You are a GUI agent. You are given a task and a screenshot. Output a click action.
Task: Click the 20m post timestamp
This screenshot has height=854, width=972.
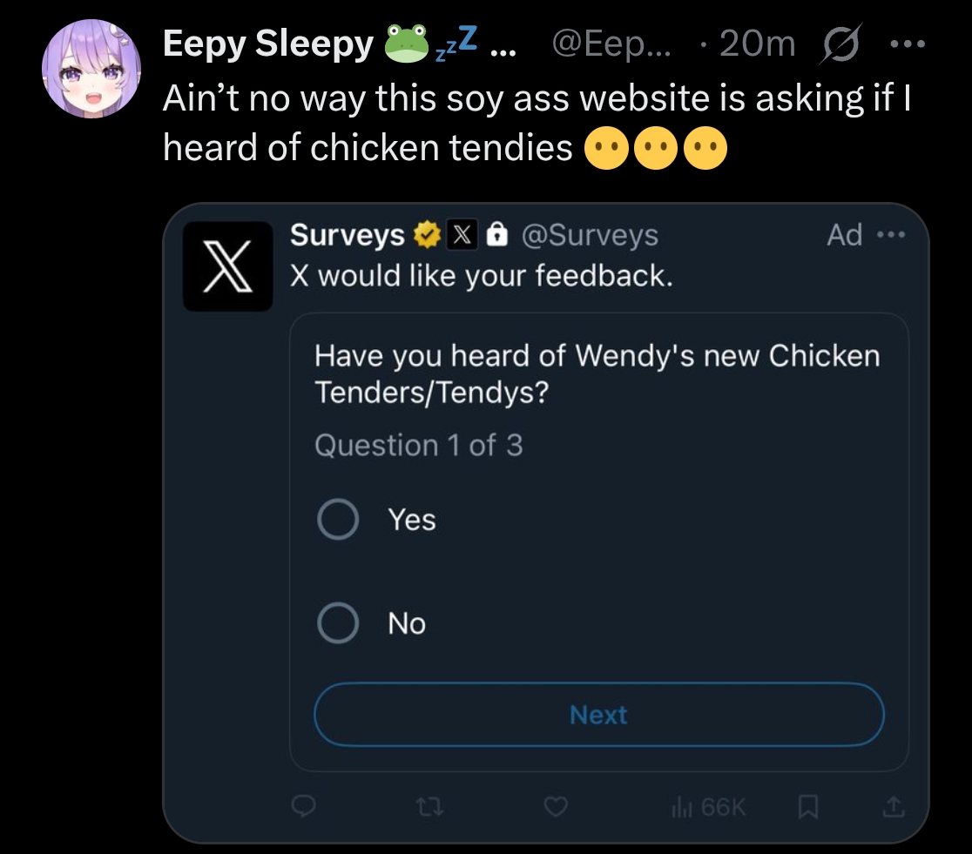[x=758, y=44]
